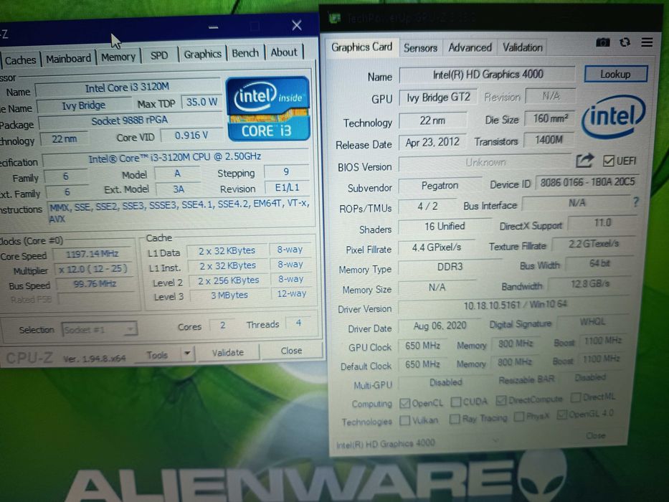The image size is (669, 502).
Task: Toggle the DirectCompute checkbox
Action: pyautogui.click(x=501, y=400)
